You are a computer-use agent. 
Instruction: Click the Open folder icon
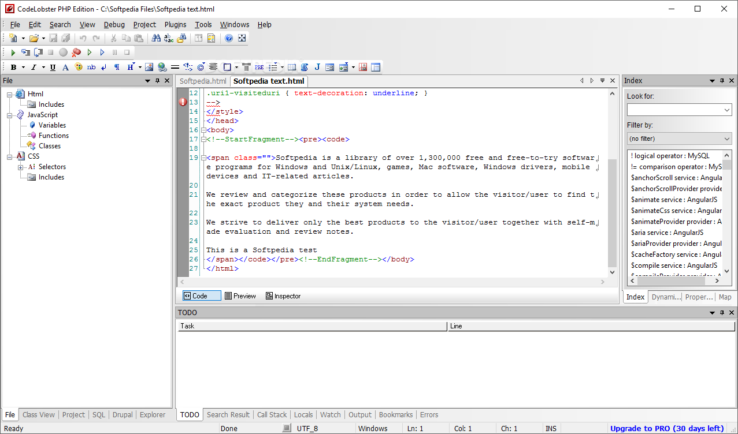click(x=34, y=38)
